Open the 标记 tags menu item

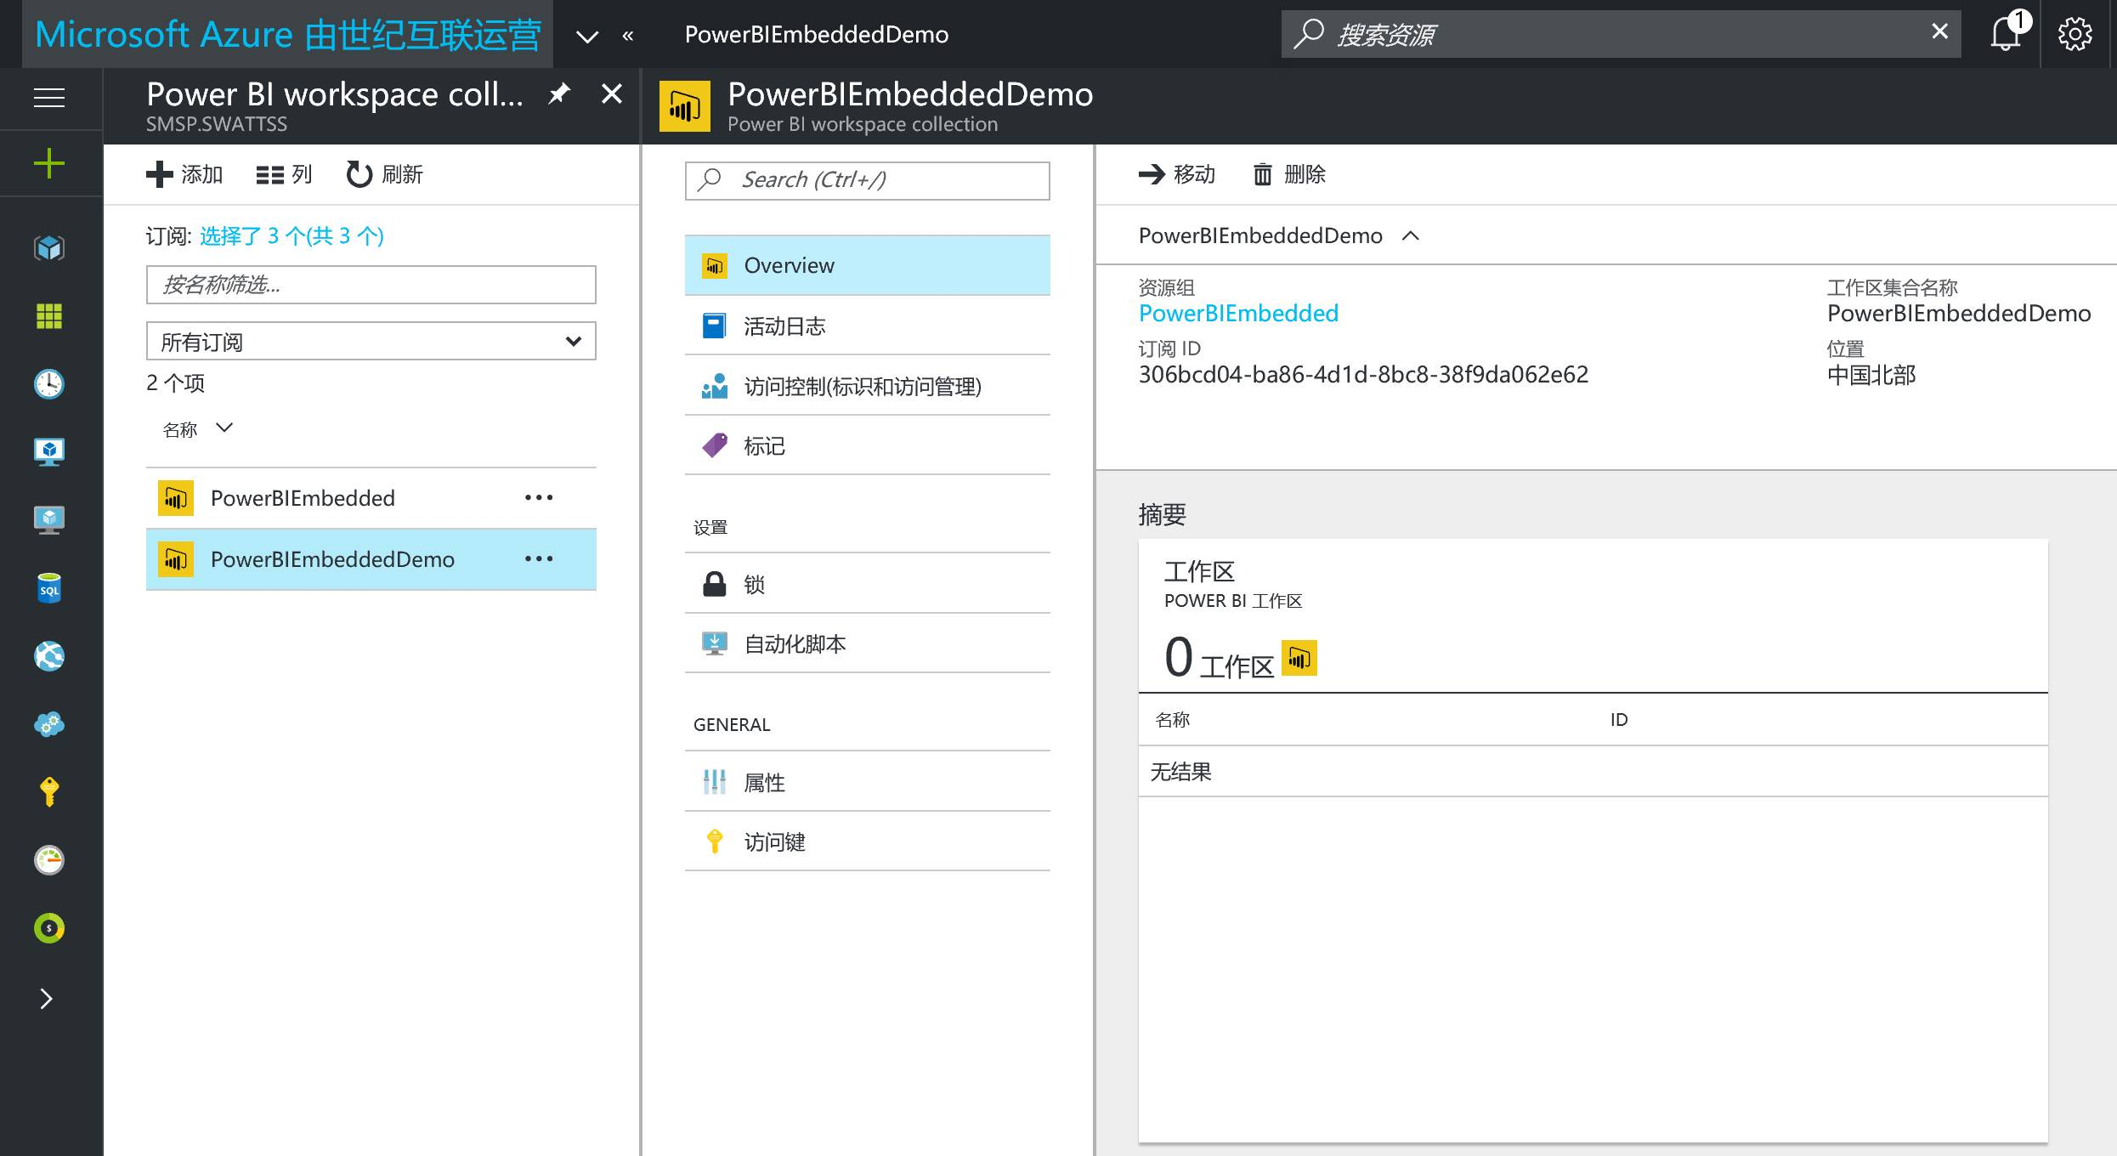867,445
